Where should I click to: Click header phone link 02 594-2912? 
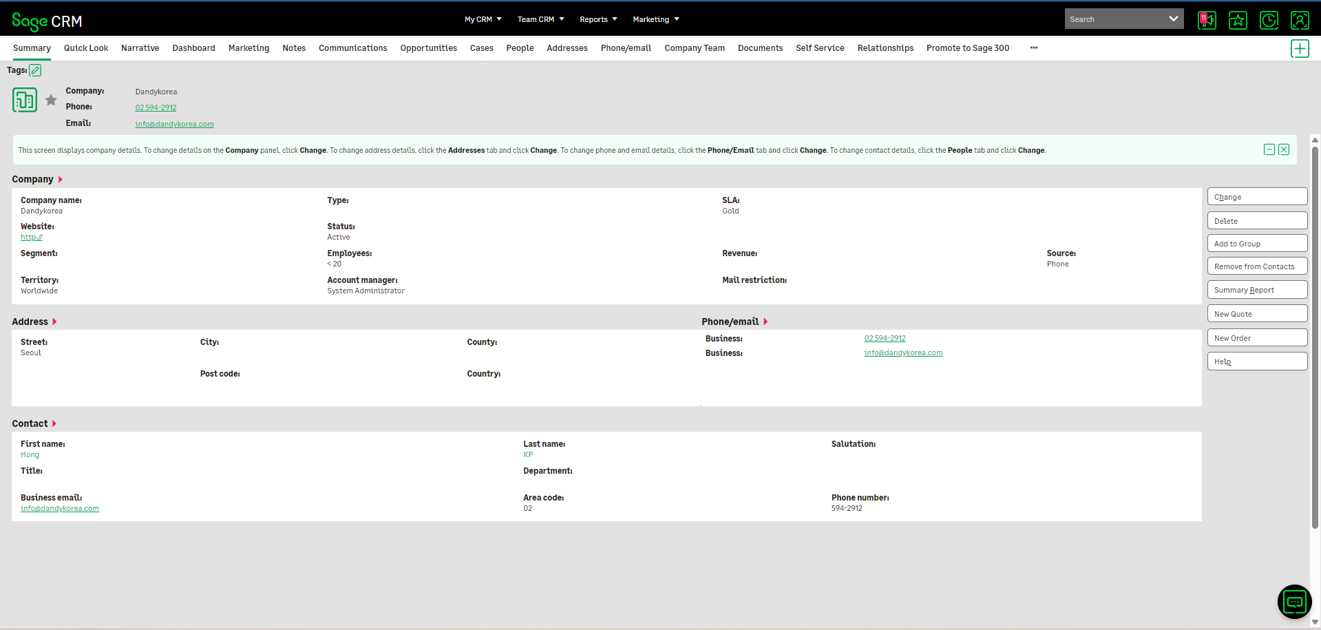click(x=156, y=107)
